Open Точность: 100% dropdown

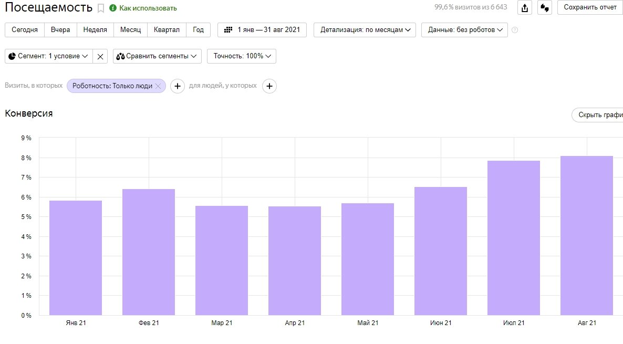click(242, 56)
